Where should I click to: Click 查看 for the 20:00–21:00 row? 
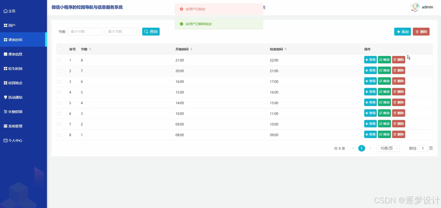click(x=370, y=70)
